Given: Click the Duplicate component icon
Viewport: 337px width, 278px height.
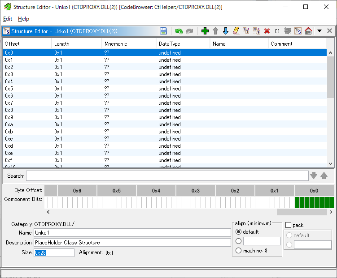Looking at the screenshot, I should [x=246, y=31].
